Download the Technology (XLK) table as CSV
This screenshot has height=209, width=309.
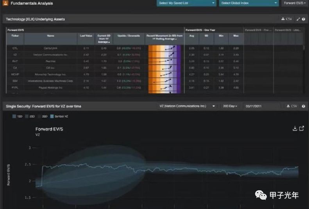click(x=286, y=19)
